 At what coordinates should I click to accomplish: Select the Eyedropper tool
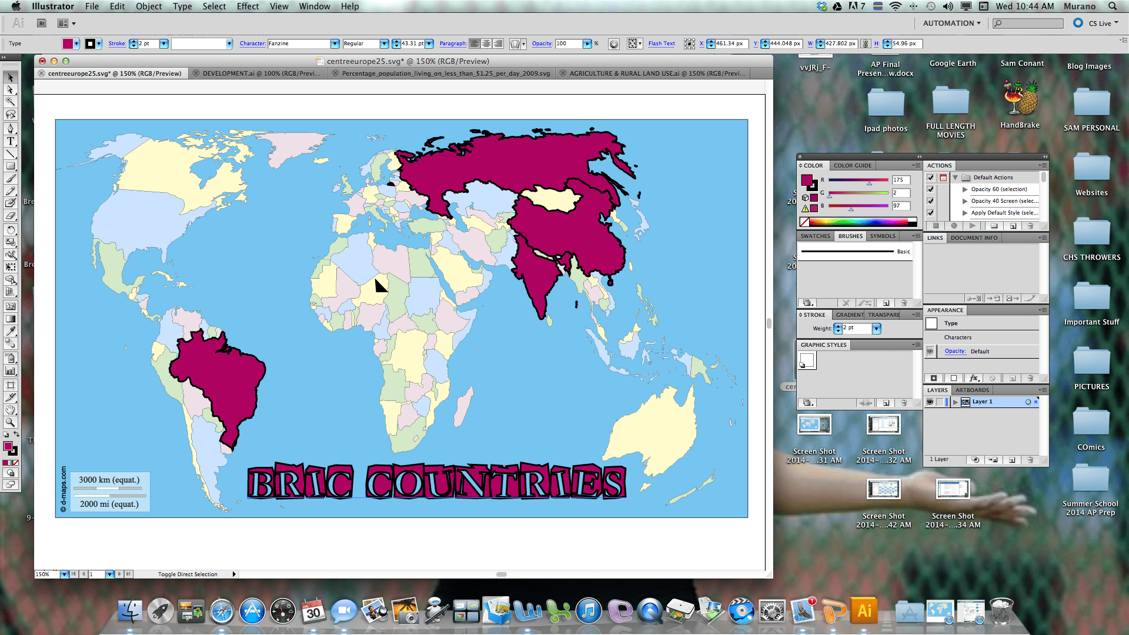(10, 332)
